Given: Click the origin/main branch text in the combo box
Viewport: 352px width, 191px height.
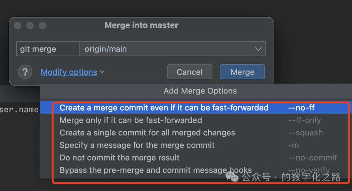Looking at the screenshot, I should click(x=106, y=49).
